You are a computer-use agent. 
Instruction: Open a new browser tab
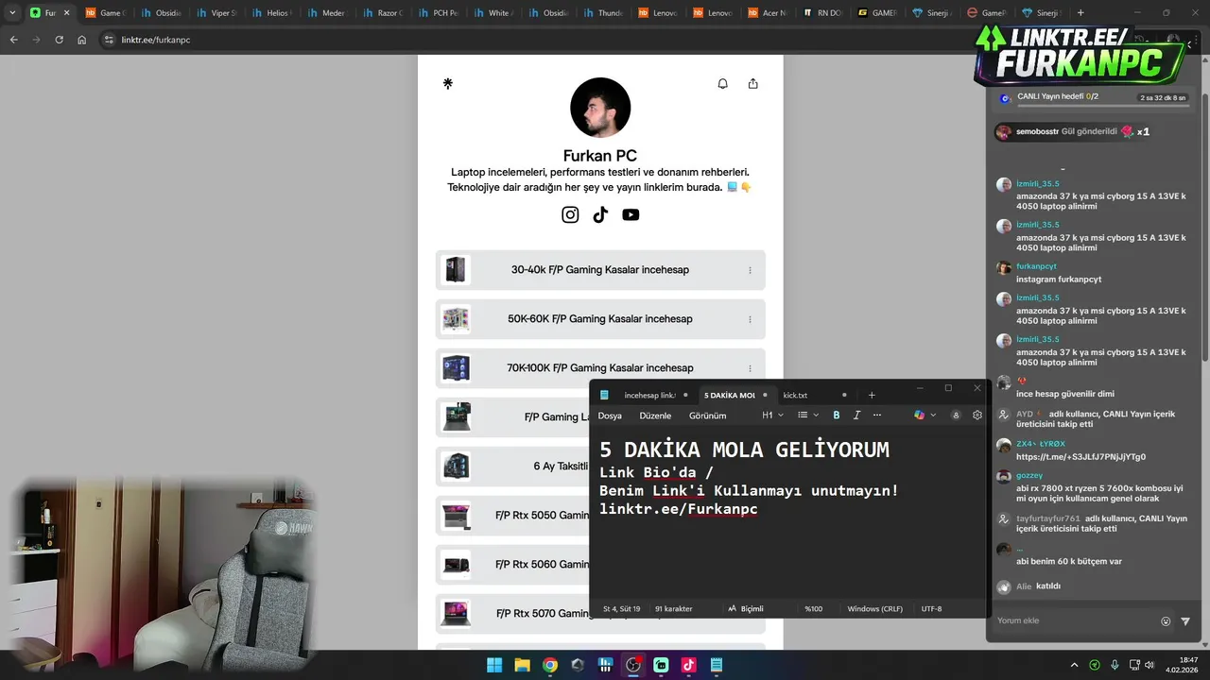pos(1080,12)
